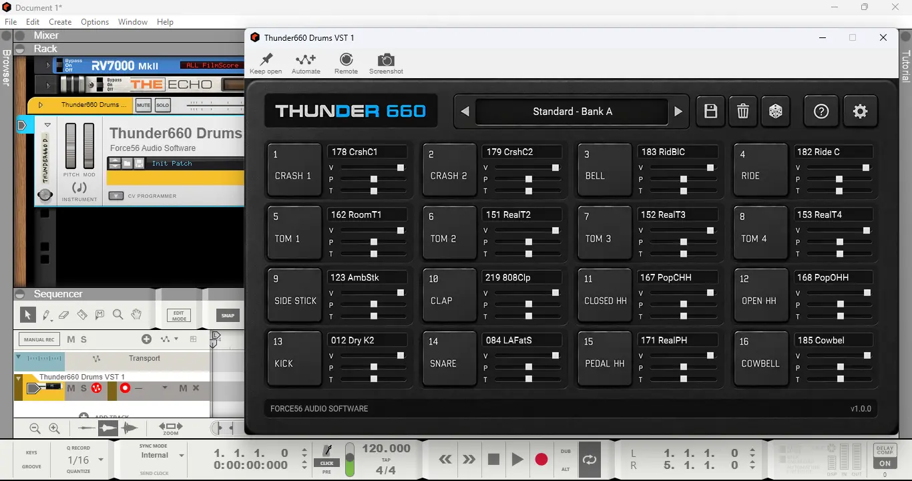
Task: Toggle record enable on Thunder660 track lane
Action: coord(125,388)
